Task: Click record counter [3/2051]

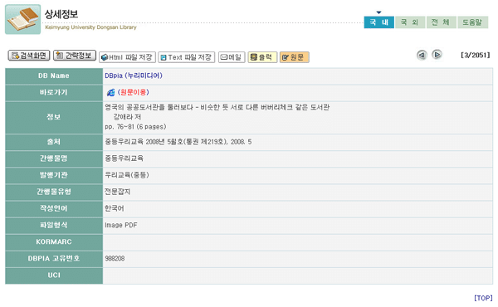Action: click(475, 56)
